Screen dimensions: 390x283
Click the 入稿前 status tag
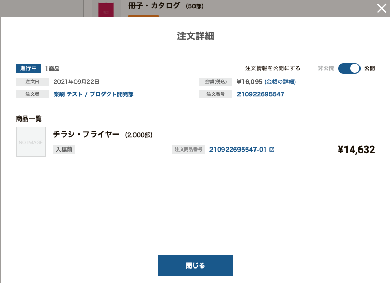click(x=64, y=150)
